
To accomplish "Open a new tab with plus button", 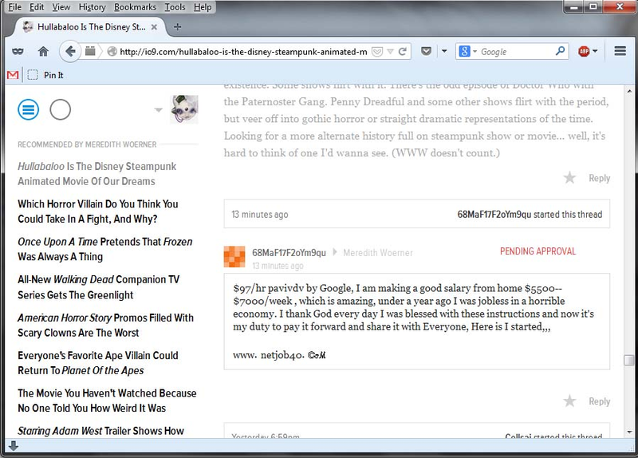I will (177, 27).
